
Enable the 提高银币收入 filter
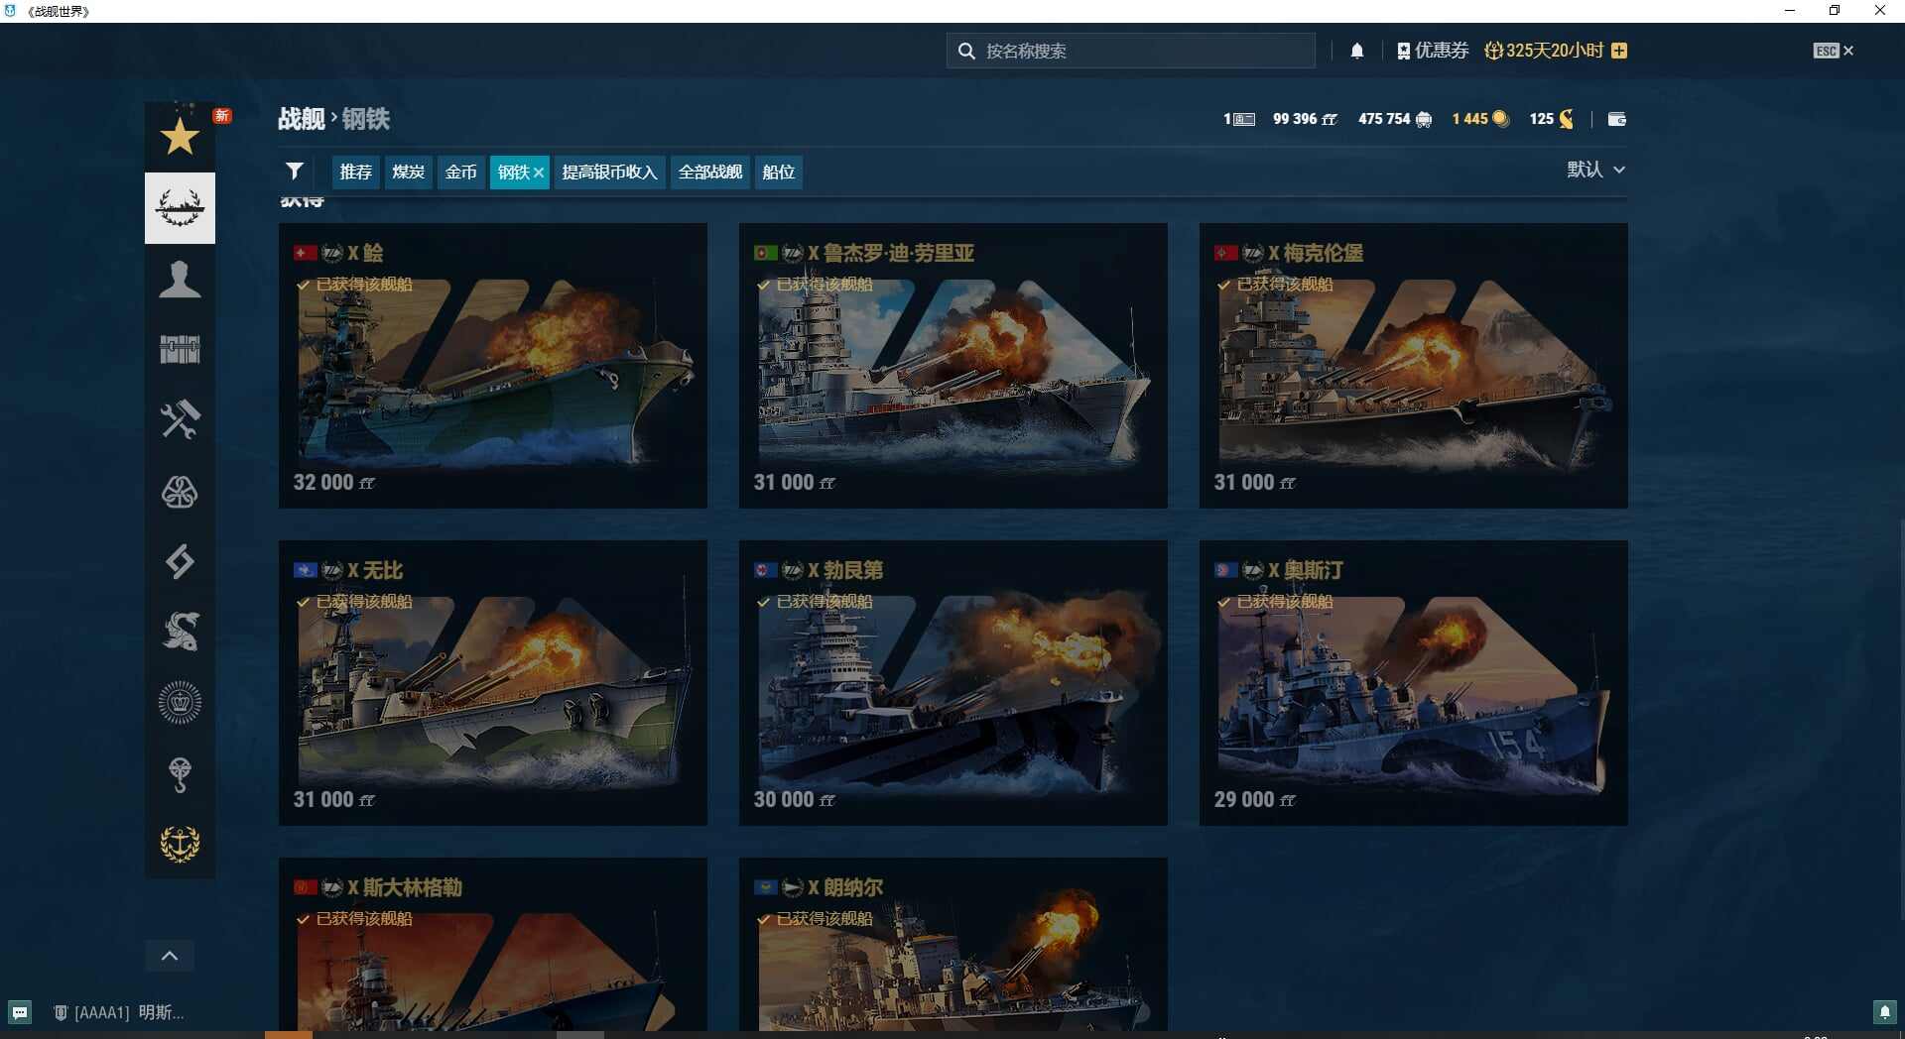[609, 172]
